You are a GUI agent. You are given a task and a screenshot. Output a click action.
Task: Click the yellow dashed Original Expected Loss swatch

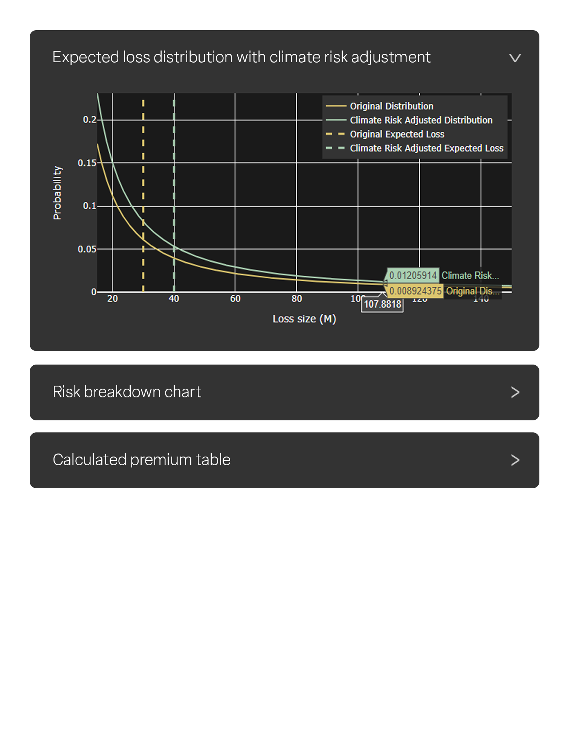[x=336, y=134]
